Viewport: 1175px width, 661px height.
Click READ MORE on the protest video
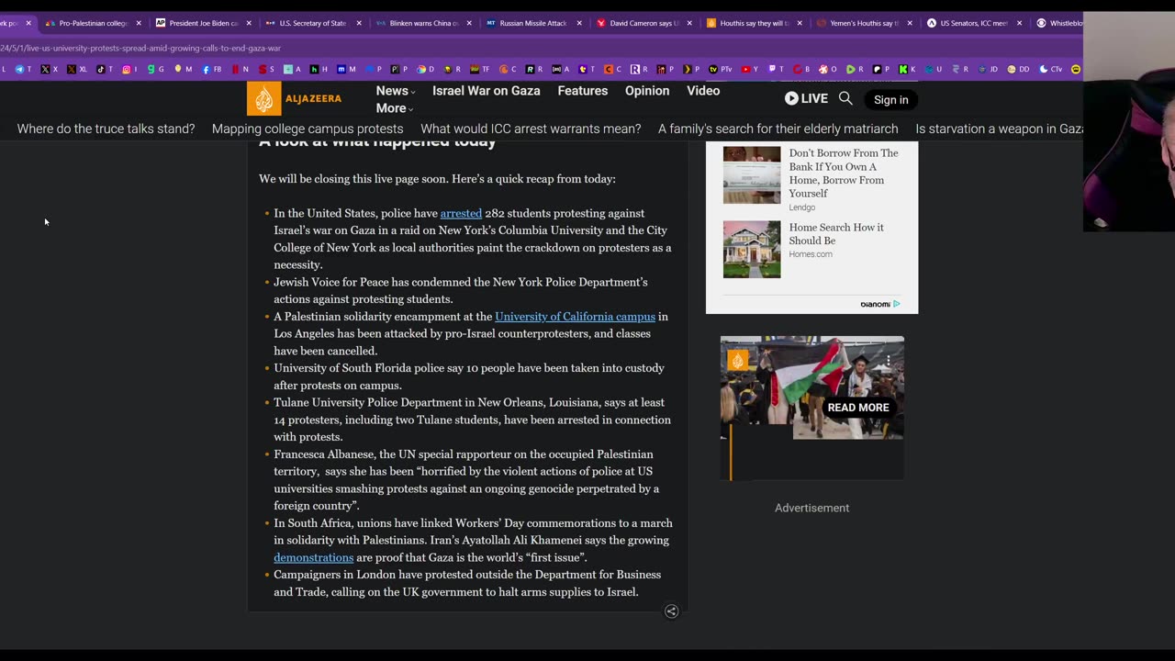[858, 408]
